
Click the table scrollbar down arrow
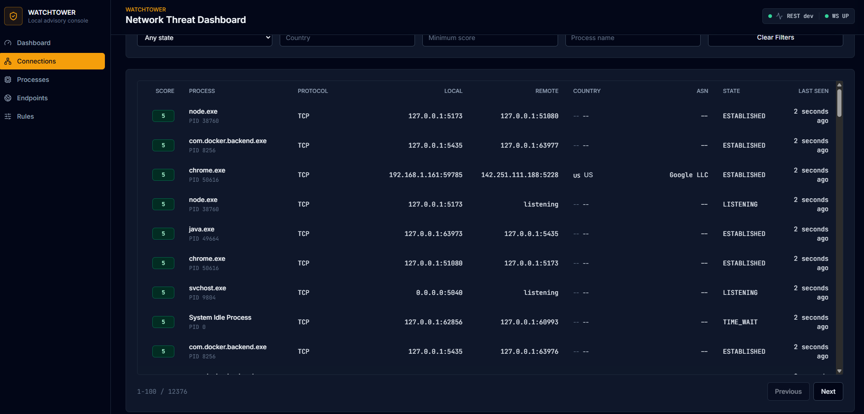(839, 371)
